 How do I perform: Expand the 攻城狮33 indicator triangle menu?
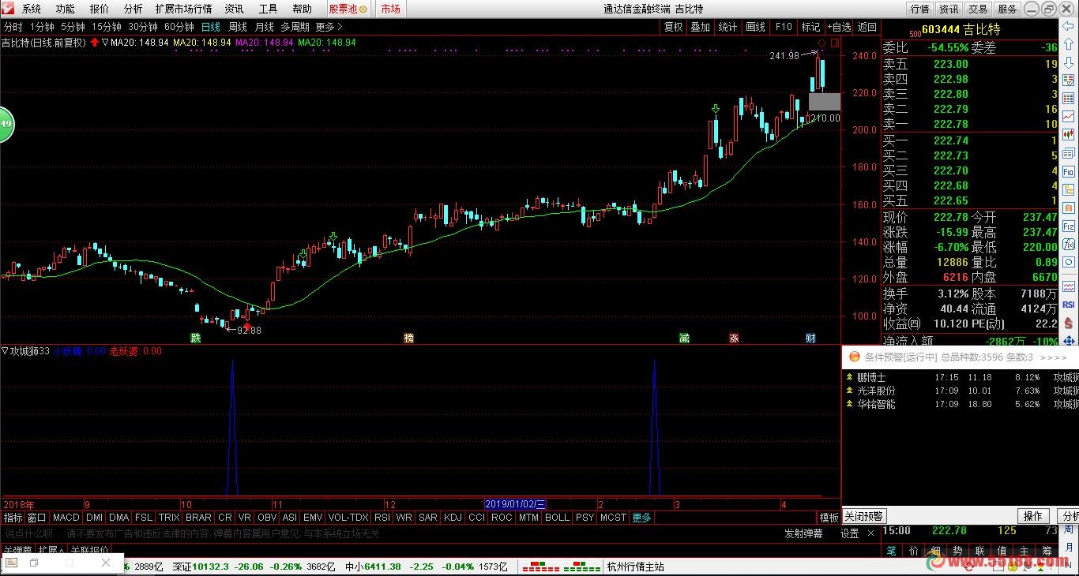(5, 351)
